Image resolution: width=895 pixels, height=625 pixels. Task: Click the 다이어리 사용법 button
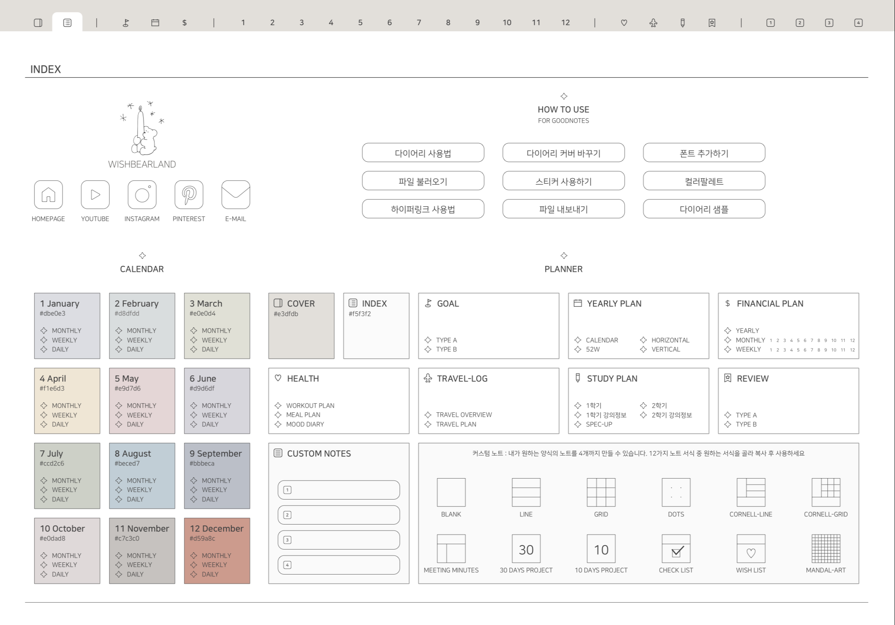[x=423, y=153]
